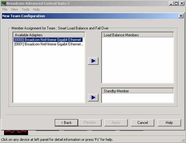
Task: Select adapter [0001] Broadcom NetXtreme Gigabit Ethernet
Action: click(49, 44)
